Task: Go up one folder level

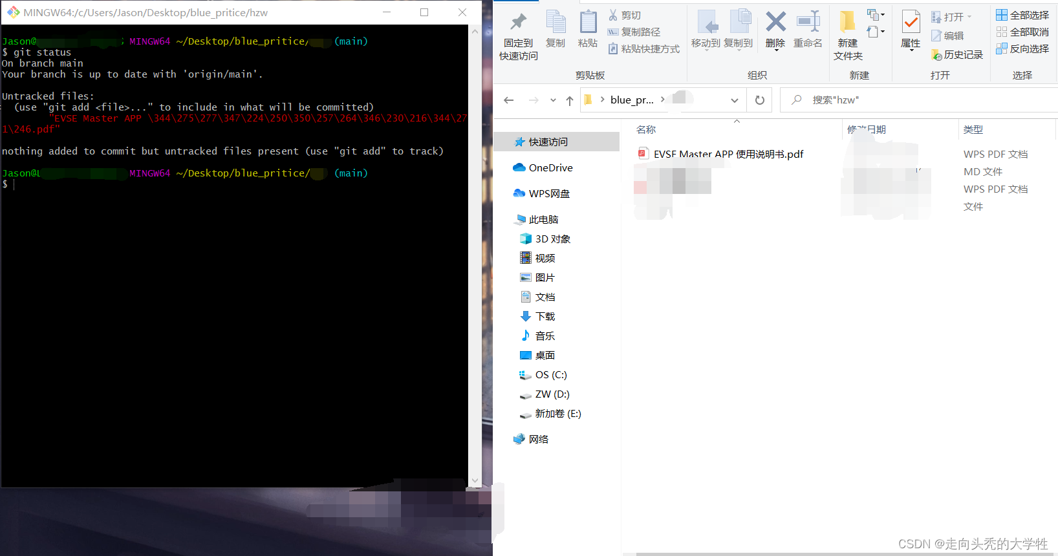Action: point(570,100)
